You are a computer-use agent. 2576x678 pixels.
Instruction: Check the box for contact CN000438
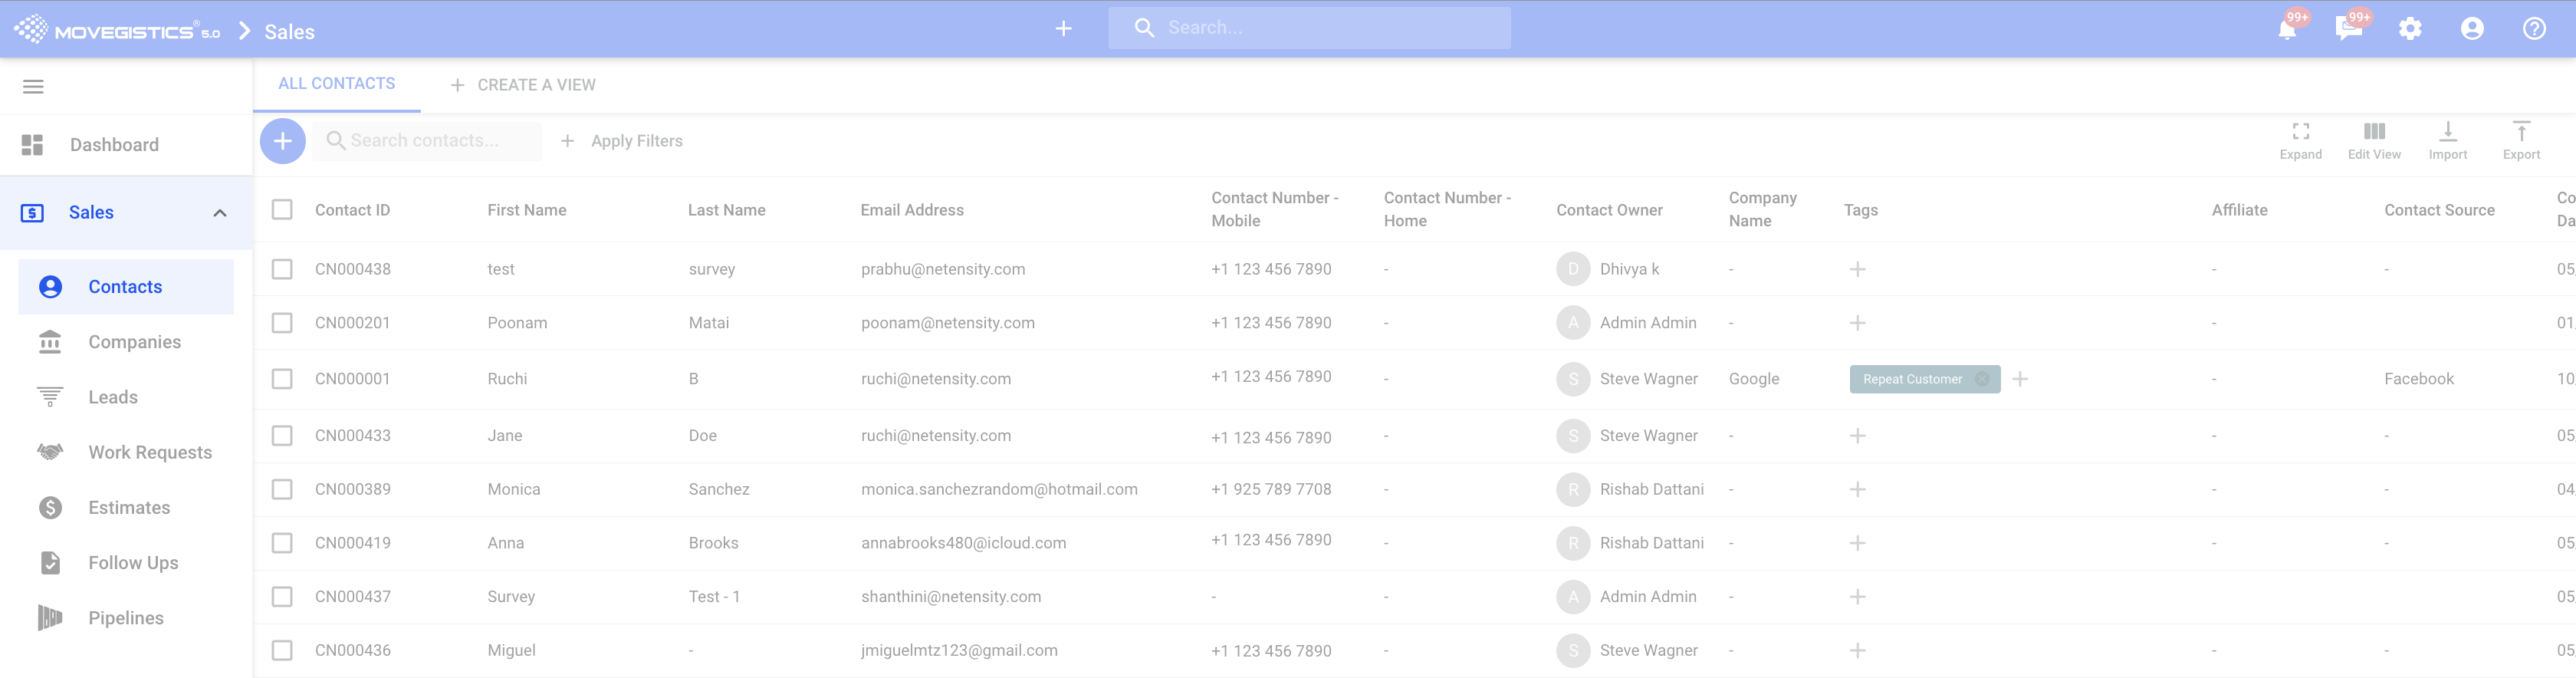pyautogui.click(x=283, y=269)
